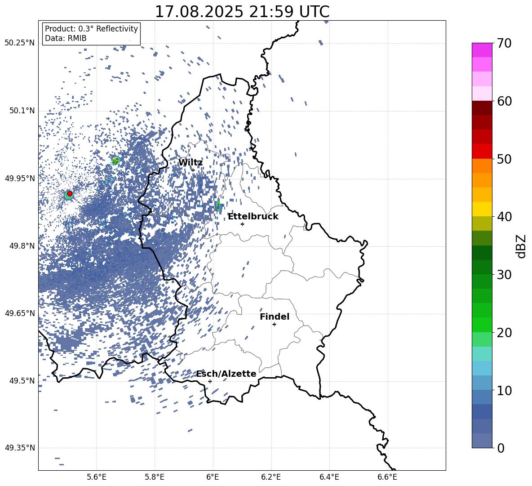Pick the orange swatch just above 50
This screenshot has height=486, width=532.
pyautogui.click(x=482, y=165)
